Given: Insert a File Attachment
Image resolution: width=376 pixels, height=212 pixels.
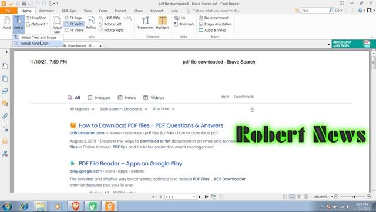Looking at the screenshot, I should click(214, 18).
